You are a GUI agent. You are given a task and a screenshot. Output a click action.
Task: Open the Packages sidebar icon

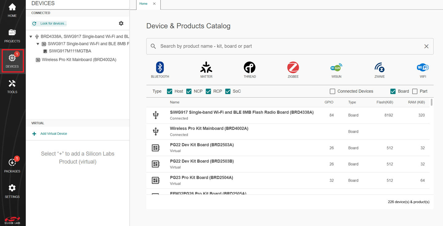[12, 166]
